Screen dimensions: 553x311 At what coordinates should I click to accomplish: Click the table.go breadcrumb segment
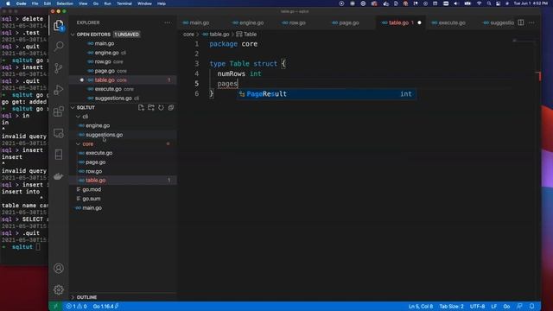(215, 35)
